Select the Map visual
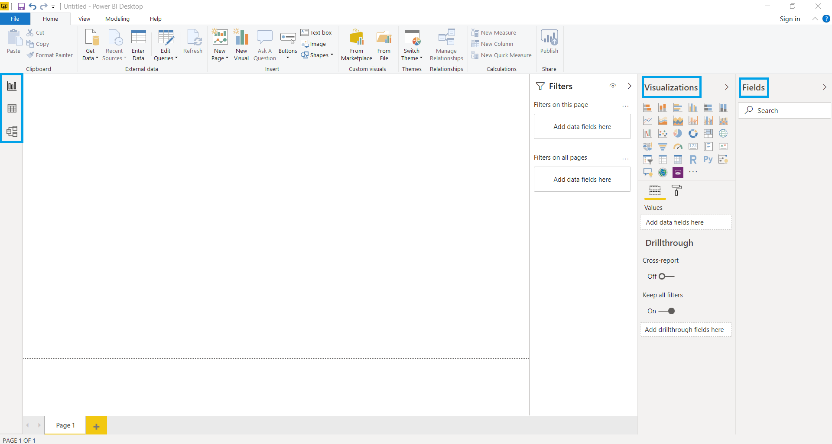The height and width of the screenshot is (444, 832). click(x=723, y=134)
